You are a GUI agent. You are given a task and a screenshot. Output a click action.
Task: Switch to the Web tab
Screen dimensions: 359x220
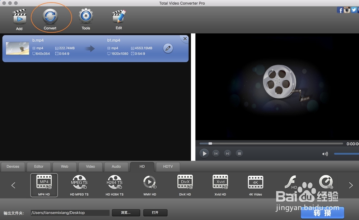point(65,167)
